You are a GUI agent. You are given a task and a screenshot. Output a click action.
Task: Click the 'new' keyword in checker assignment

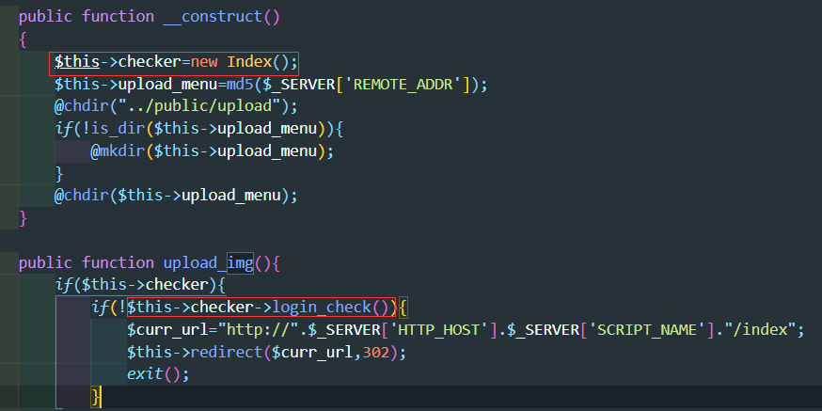(x=204, y=62)
